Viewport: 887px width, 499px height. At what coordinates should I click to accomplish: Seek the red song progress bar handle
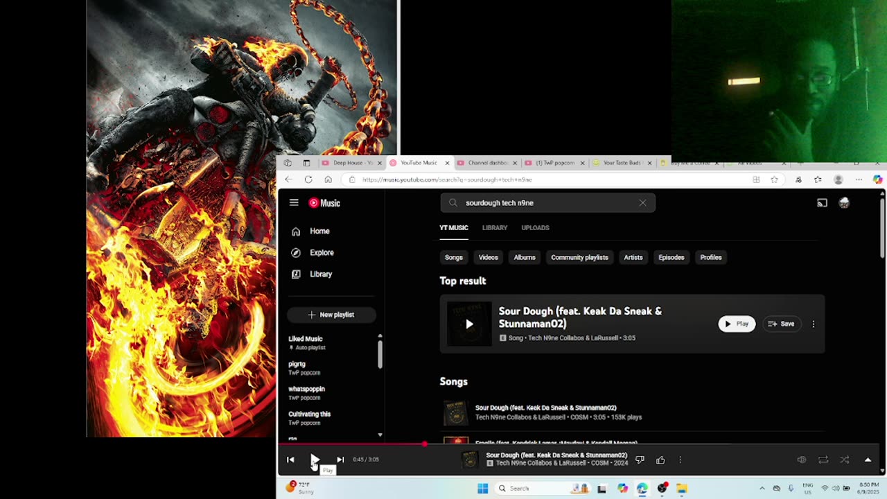click(424, 444)
